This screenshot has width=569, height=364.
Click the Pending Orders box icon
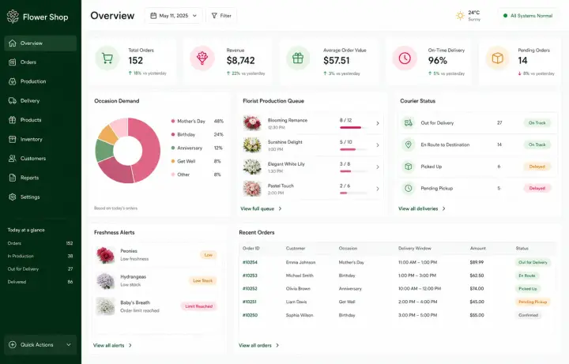(498, 58)
